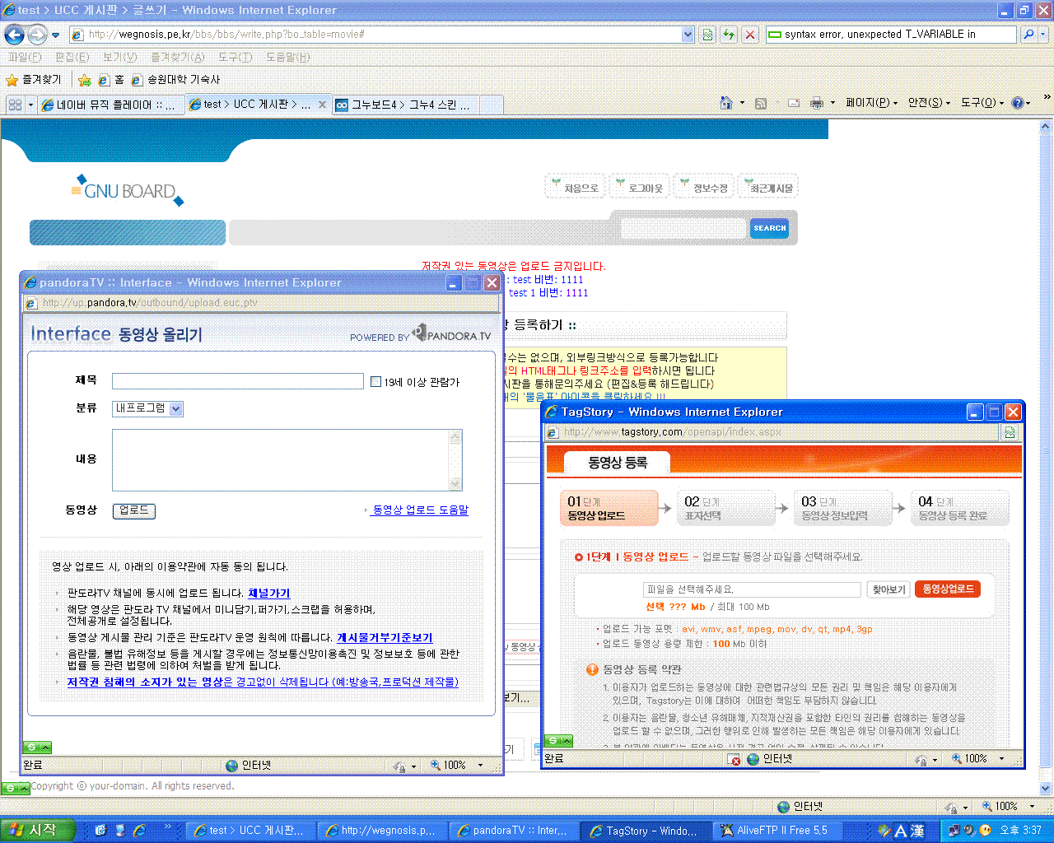Screen dimensions: 1054x843
Task: Click the 로그아웃 button on GNU Board
Action: tap(640, 187)
